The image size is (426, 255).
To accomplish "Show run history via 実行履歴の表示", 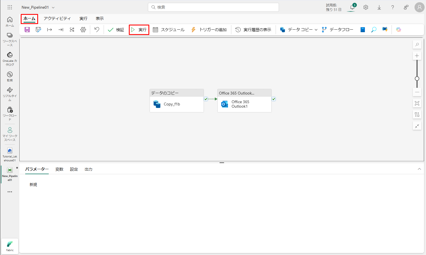I will (x=253, y=30).
